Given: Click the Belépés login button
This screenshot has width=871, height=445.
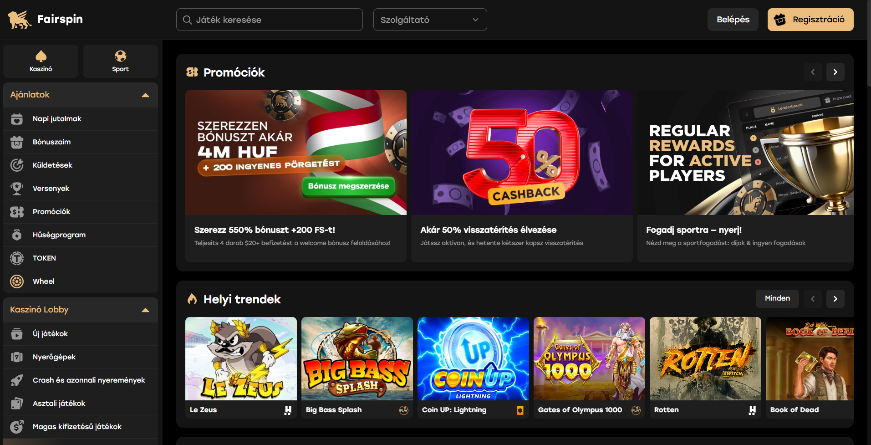Looking at the screenshot, I should pos(733,20).
